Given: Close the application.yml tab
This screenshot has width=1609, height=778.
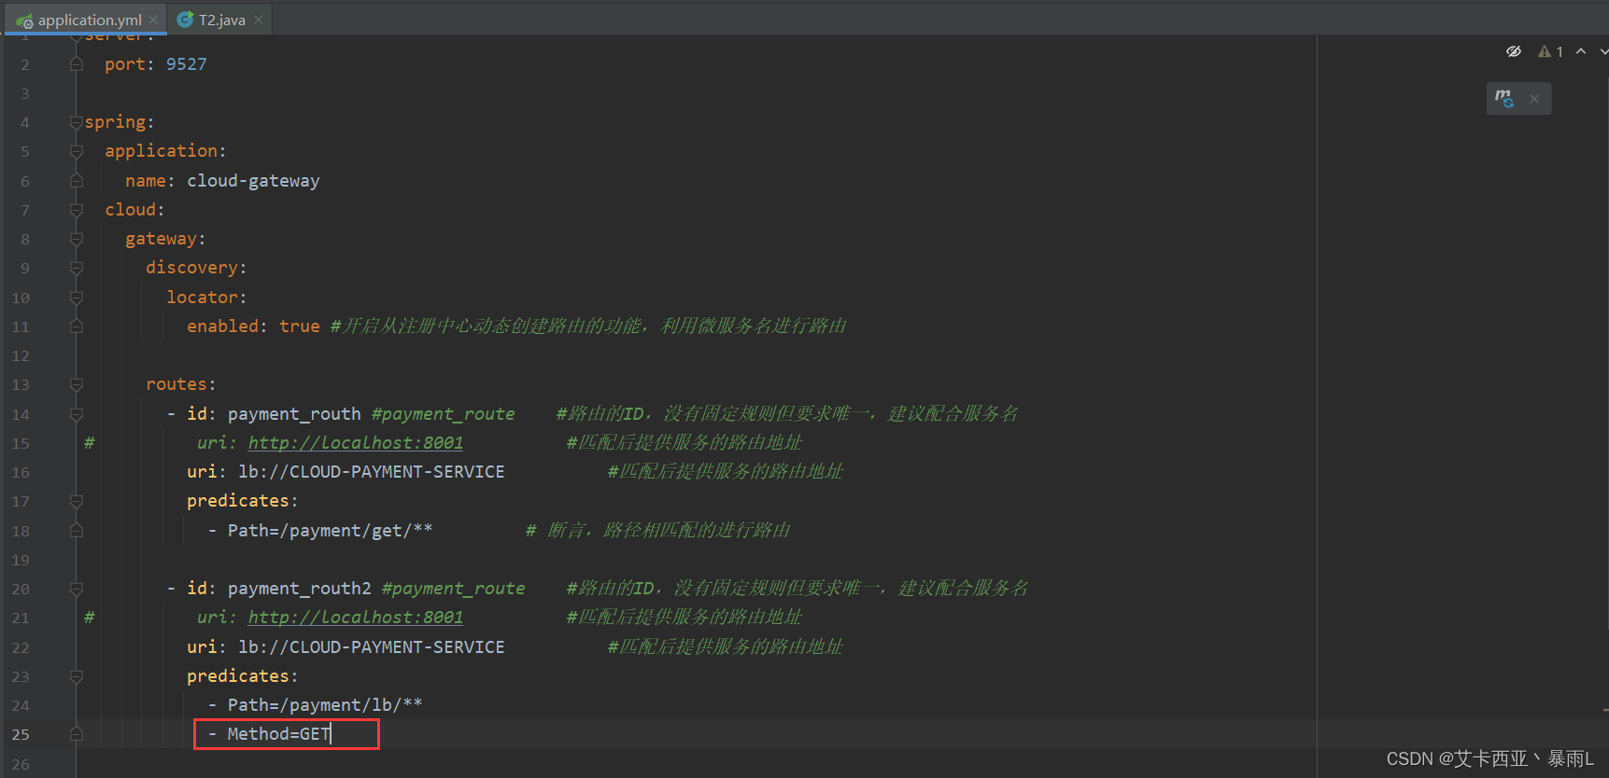Looking at the screenshot, I should click(x=154, y=20).
